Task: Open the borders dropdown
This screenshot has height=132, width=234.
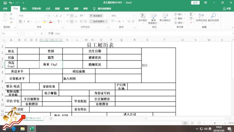Action: pyautogui.click(x=39, y=21)
